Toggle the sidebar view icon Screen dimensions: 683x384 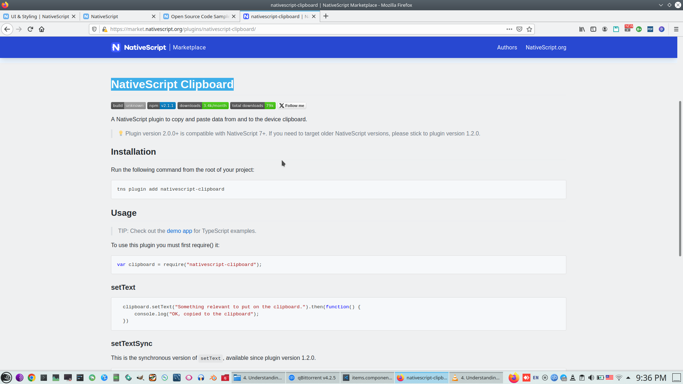[x=593, y=29]
